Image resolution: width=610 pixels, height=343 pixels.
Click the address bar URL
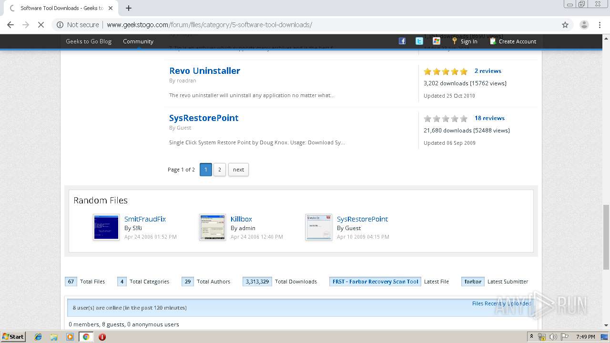point(209,25)
